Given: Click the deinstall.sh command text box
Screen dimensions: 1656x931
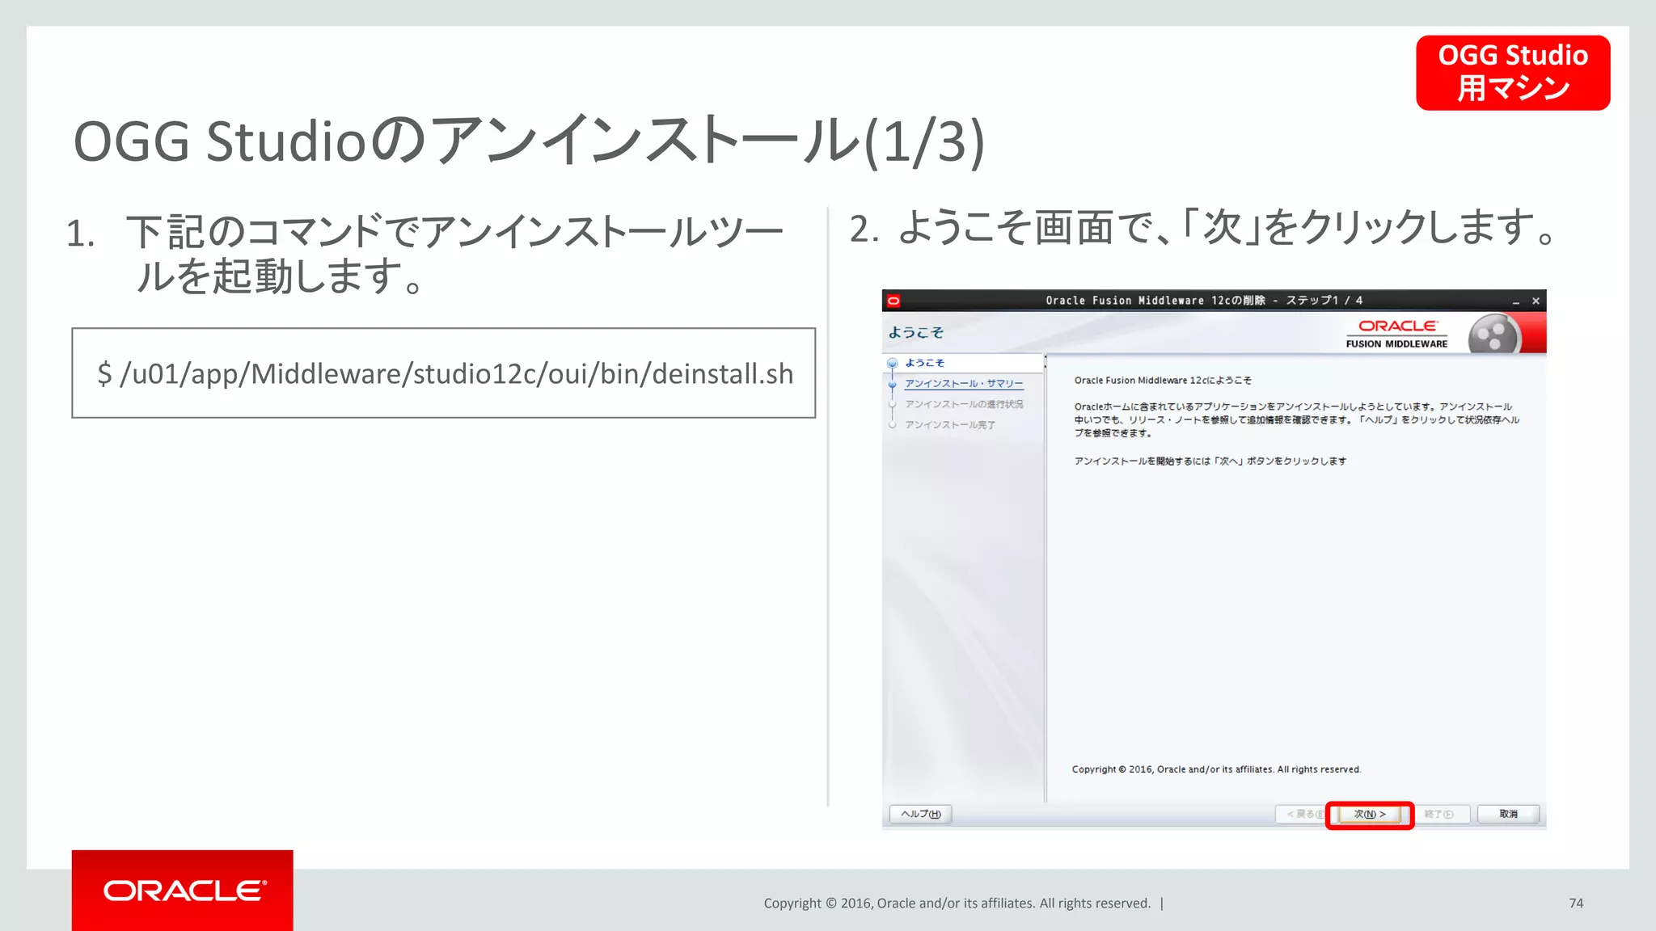Looking at the screenshot, I should click(444, 373).
